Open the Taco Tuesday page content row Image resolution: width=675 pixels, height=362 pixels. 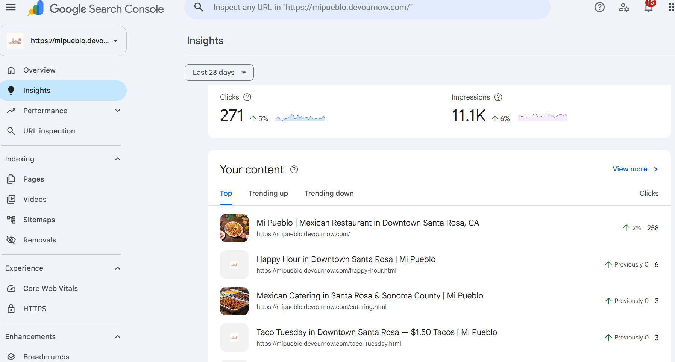pyautogui.click(x=439, y=338)
